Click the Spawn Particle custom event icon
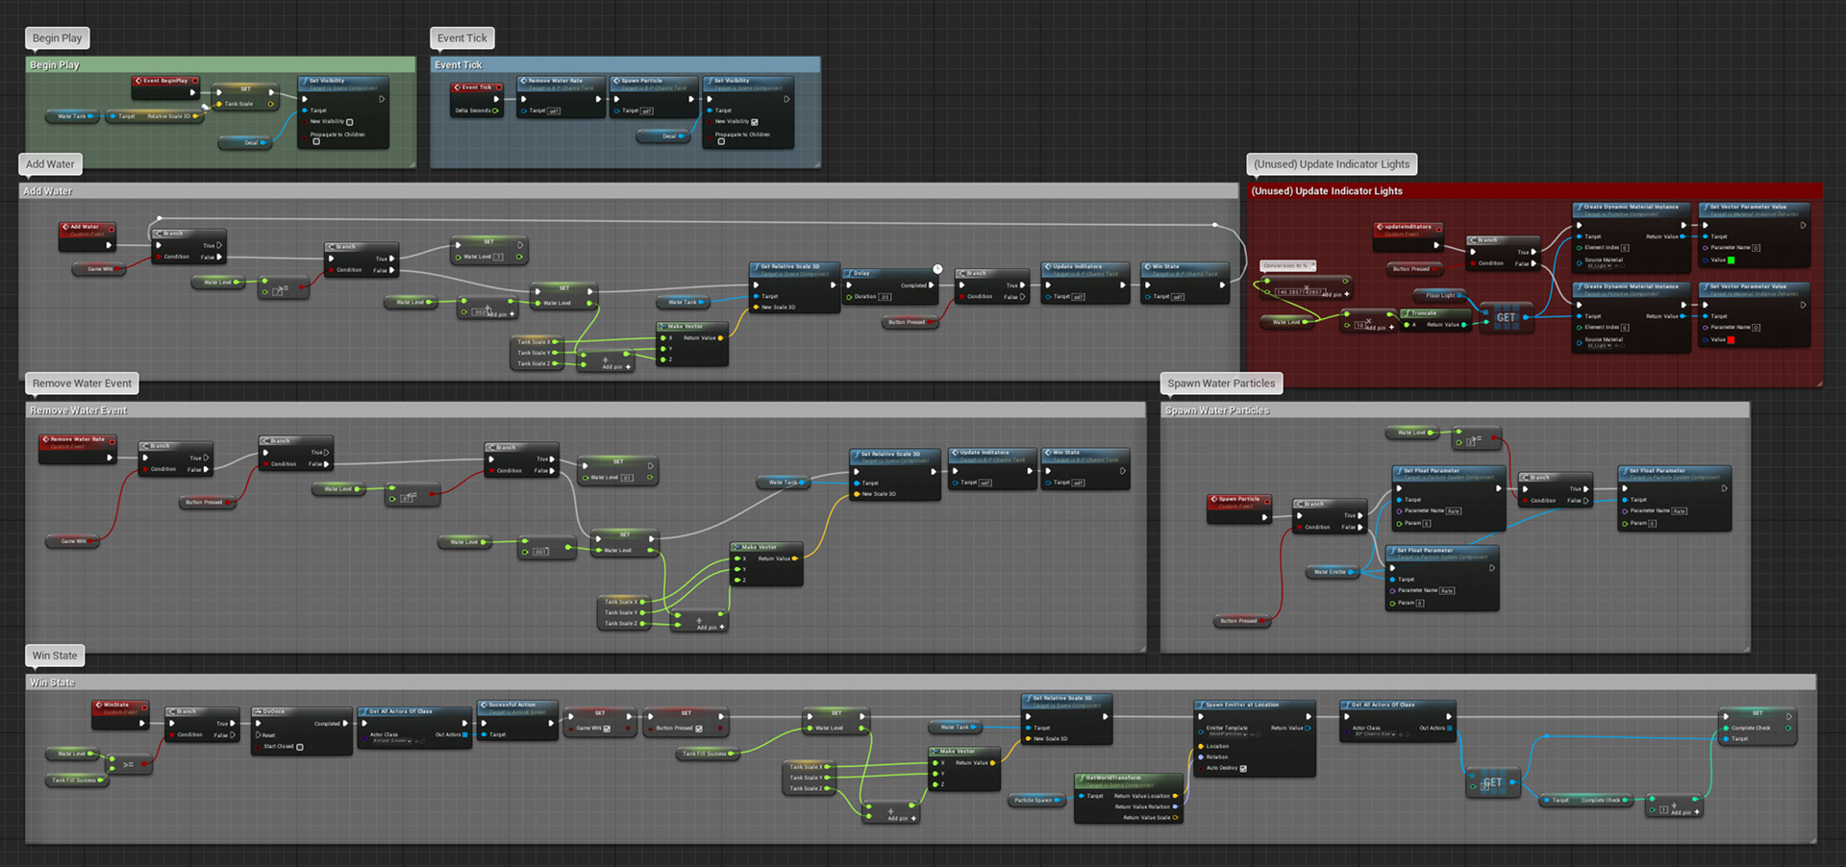 point(1213,500)
